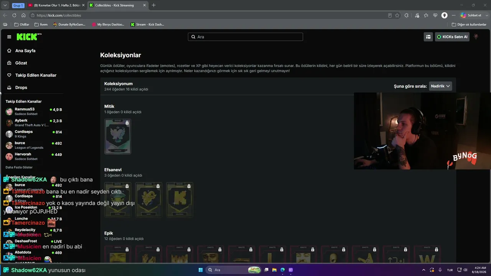Screen dimensions: 491x276
Task: Select the first locked Efsanevi badge
Action: point(118,200)
